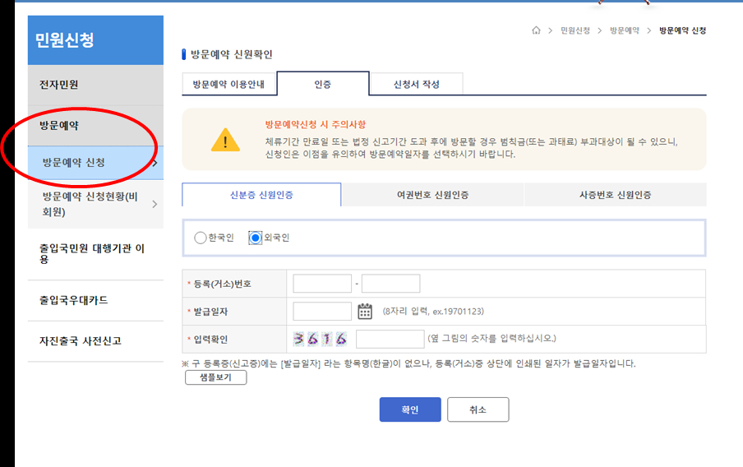
Task: Expand 방문예약 신청현황(비회원) chevron arrow
Action: click(x=155, y=204)
